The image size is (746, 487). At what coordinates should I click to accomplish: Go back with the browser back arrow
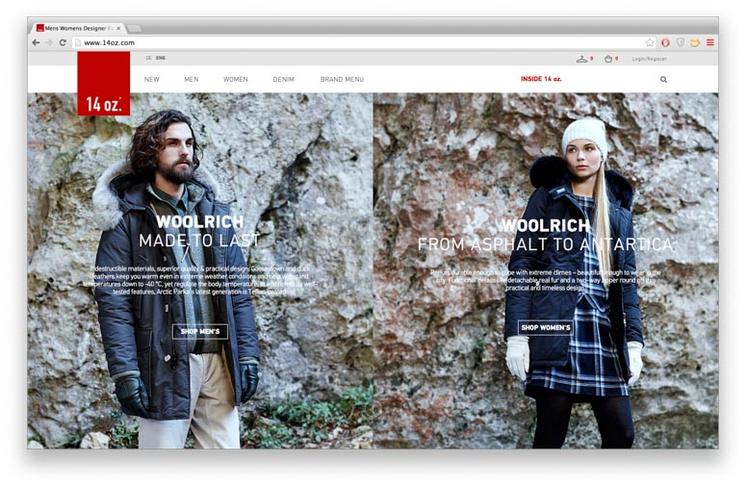pos(36,42)
